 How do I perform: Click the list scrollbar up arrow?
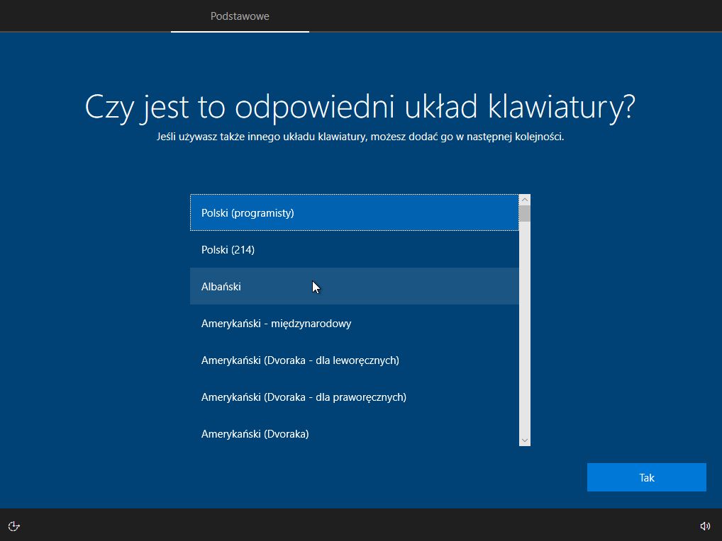tap(524, 200)
